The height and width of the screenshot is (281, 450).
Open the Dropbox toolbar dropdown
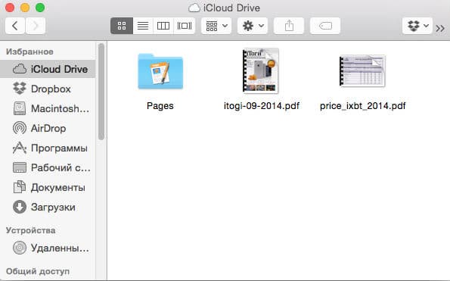click(417, 26)
